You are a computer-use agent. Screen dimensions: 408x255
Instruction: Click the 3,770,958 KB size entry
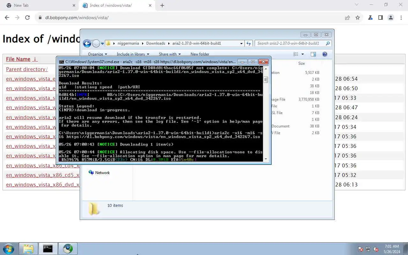click(x=309, y=99)
